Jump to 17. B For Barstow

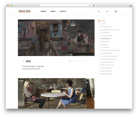(106, 68)
